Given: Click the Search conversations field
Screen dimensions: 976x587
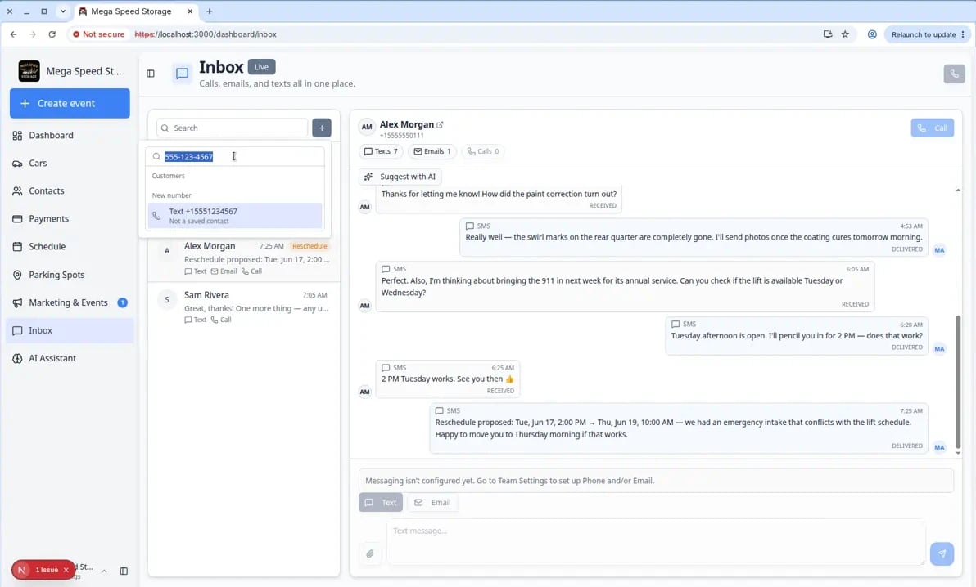Looking at the screenshot, I should point(233,128).
